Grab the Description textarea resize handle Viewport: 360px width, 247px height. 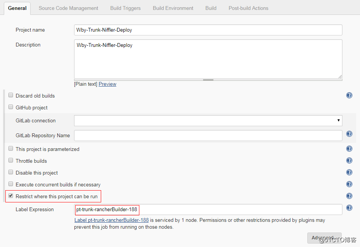pos(340,77)
